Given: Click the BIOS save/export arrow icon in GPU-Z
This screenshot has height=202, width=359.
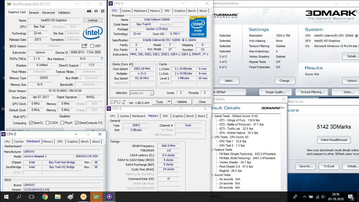Looking at the screenshot, I should click(84, 46).
